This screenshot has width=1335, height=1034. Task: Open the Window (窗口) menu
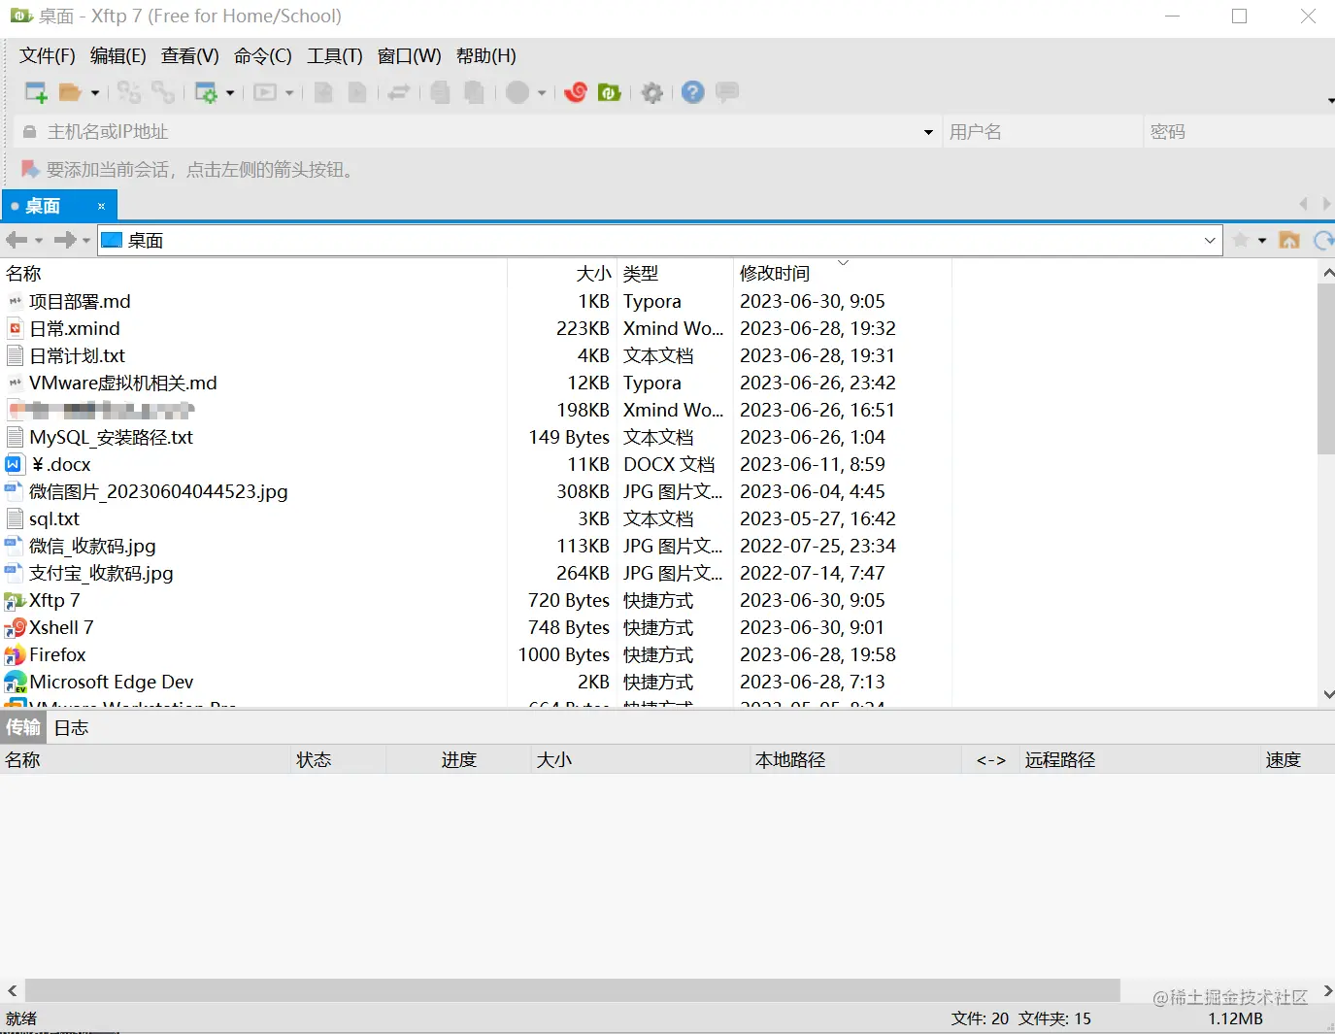[x=409, y=56]
